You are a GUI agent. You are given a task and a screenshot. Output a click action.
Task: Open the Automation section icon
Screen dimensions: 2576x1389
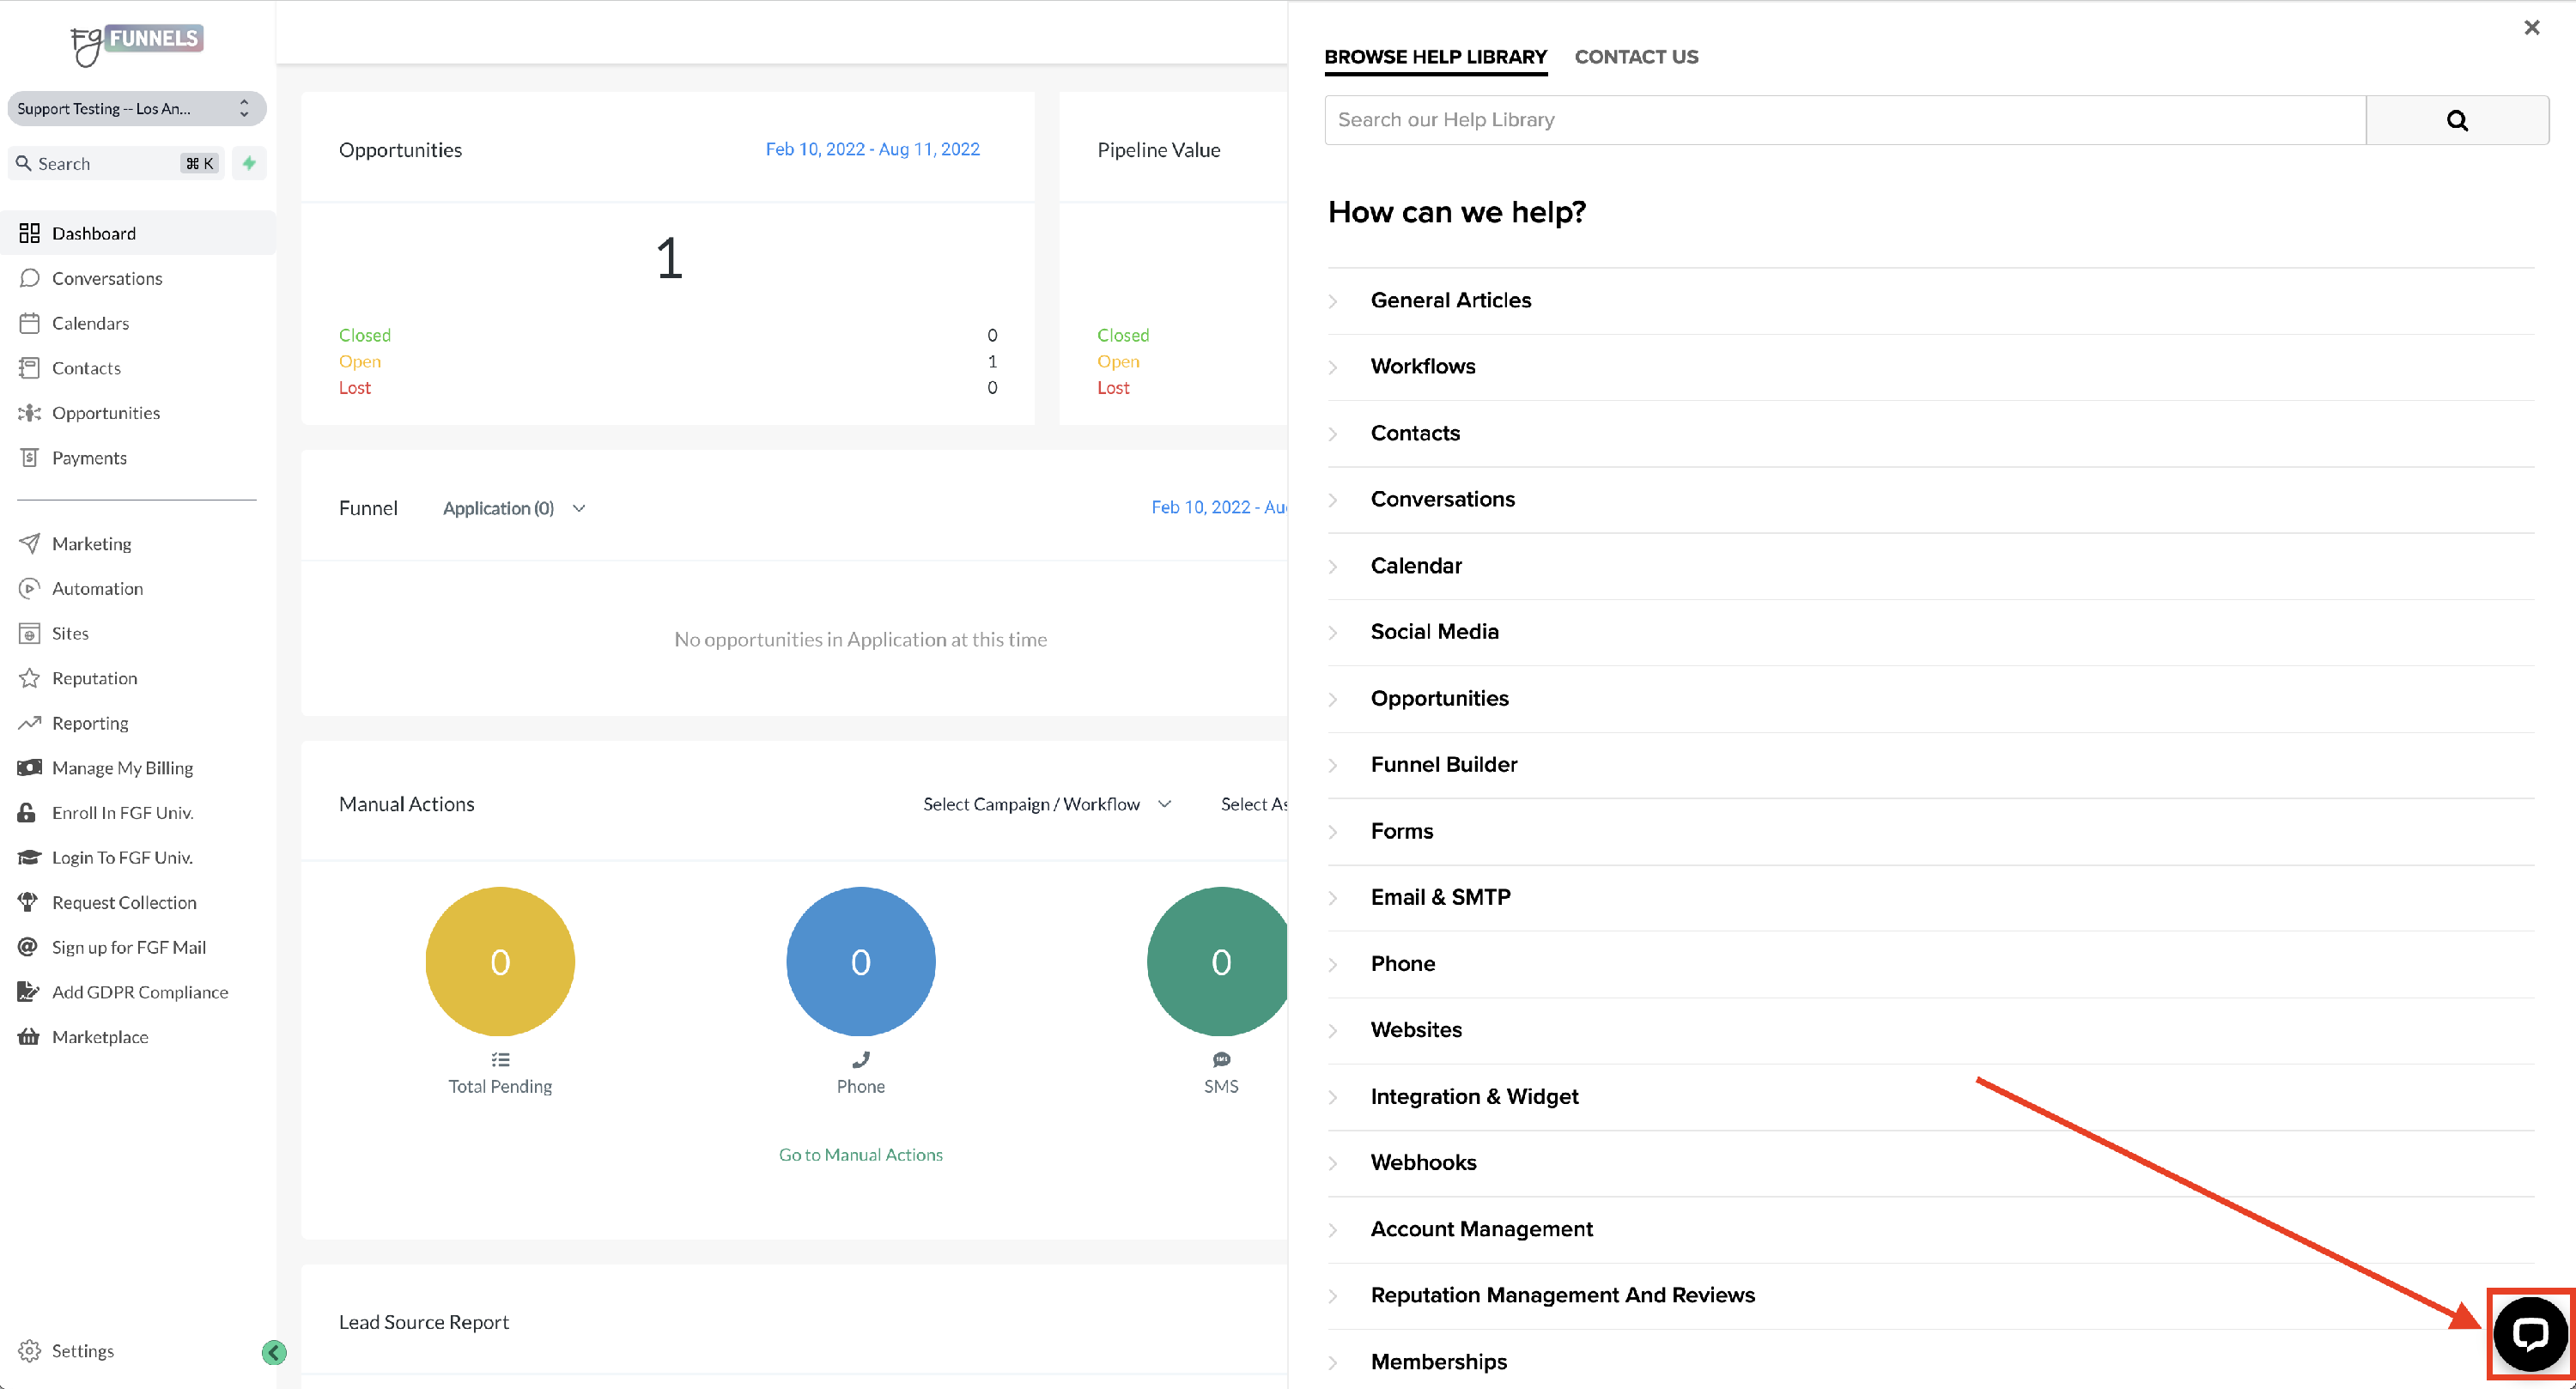click(x=30, y=588)
